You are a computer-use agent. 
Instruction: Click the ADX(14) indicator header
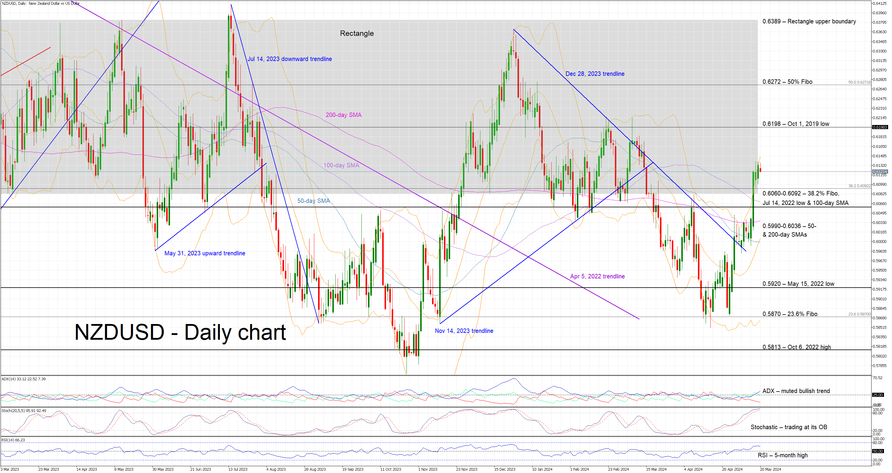[x=23, y=379]
